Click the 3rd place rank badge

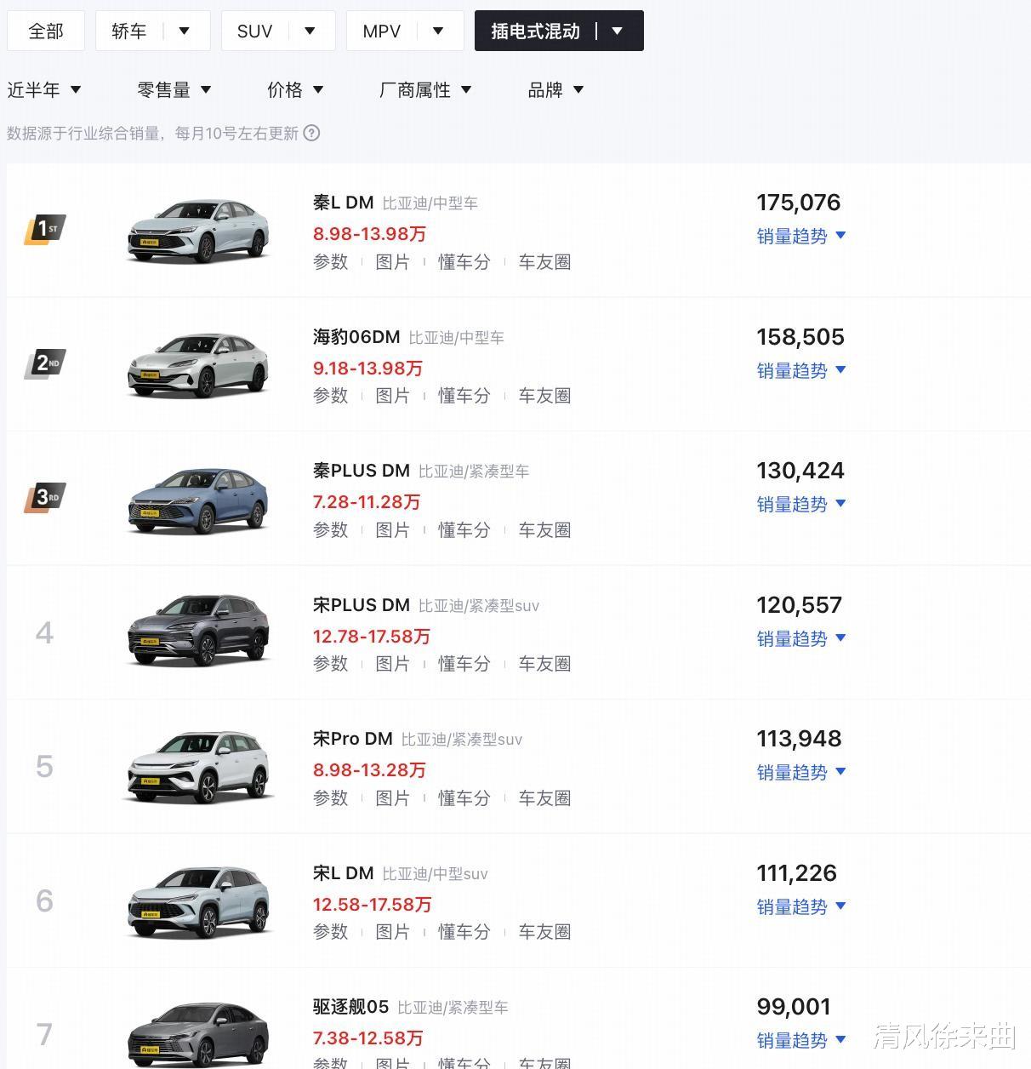[x=45, y=497]
